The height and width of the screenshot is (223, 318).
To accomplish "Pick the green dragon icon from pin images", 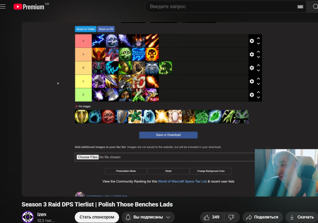I will (x=202, y=116).
